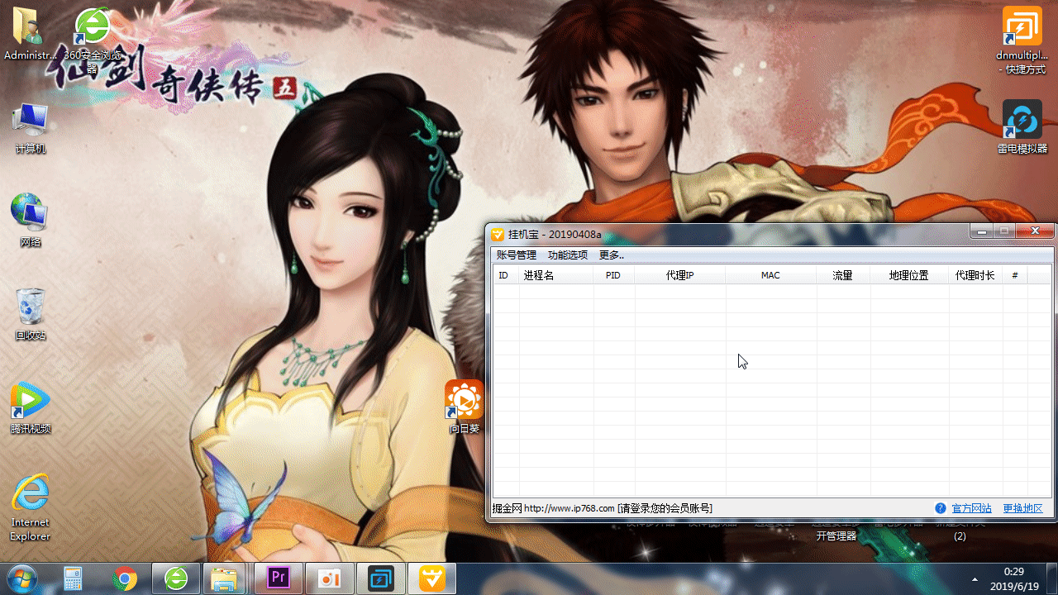Minimize the 挂机宝 window
Viewport: 1058px width, 595px height.
pos(982,231)
